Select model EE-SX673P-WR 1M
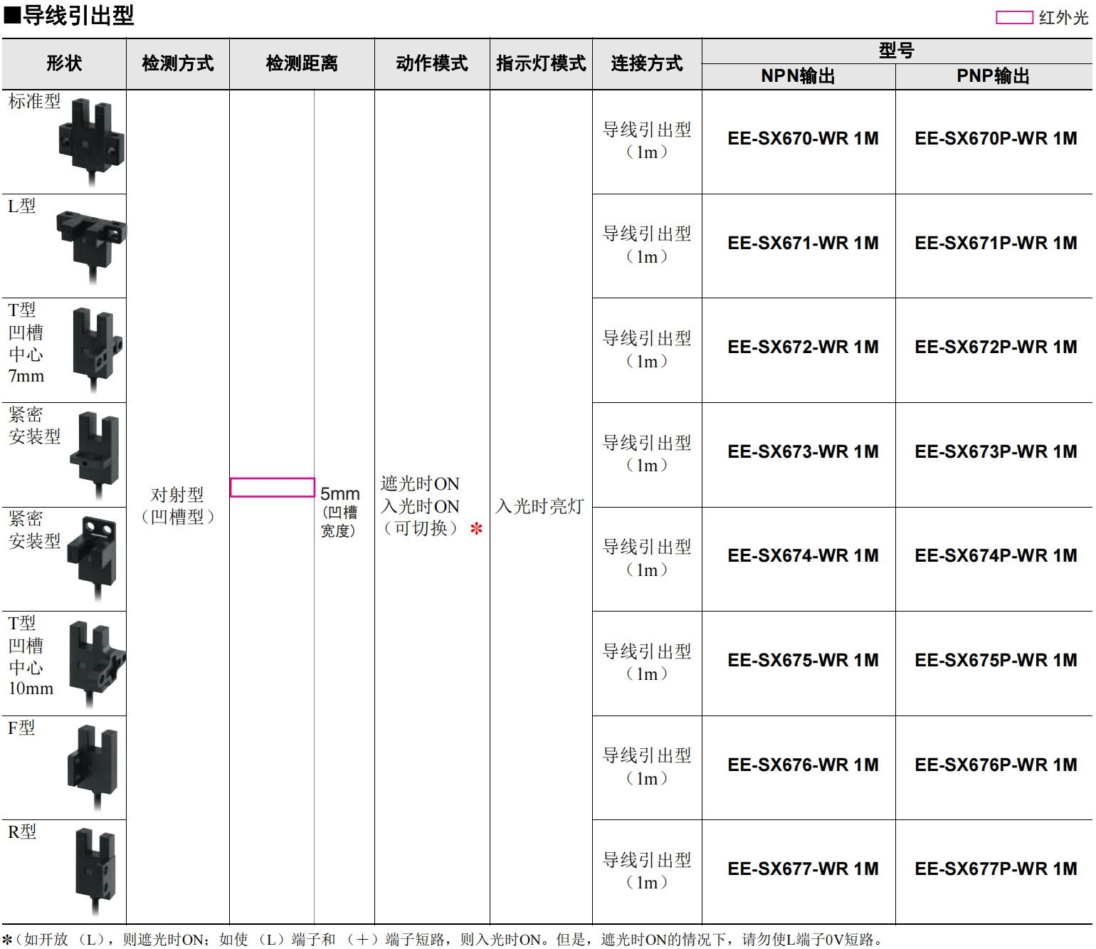 tap(996, 451)
